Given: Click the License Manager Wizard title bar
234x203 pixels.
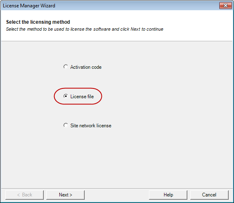Looking at the screenshot, I should point(110,6).
